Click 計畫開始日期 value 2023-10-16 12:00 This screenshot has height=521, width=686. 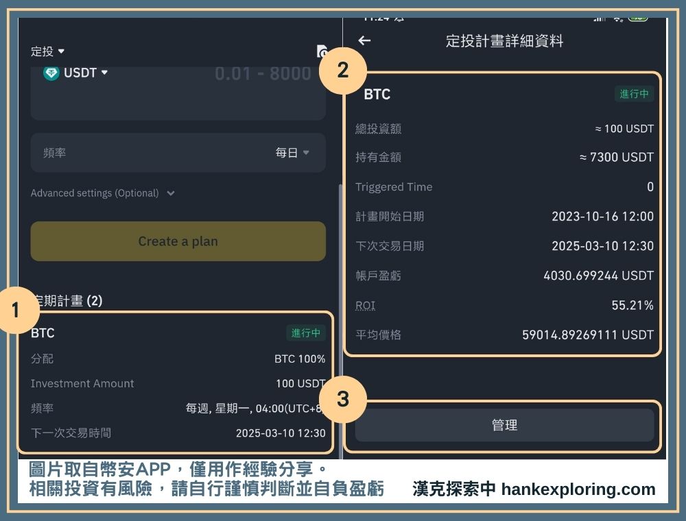point(602,217)
